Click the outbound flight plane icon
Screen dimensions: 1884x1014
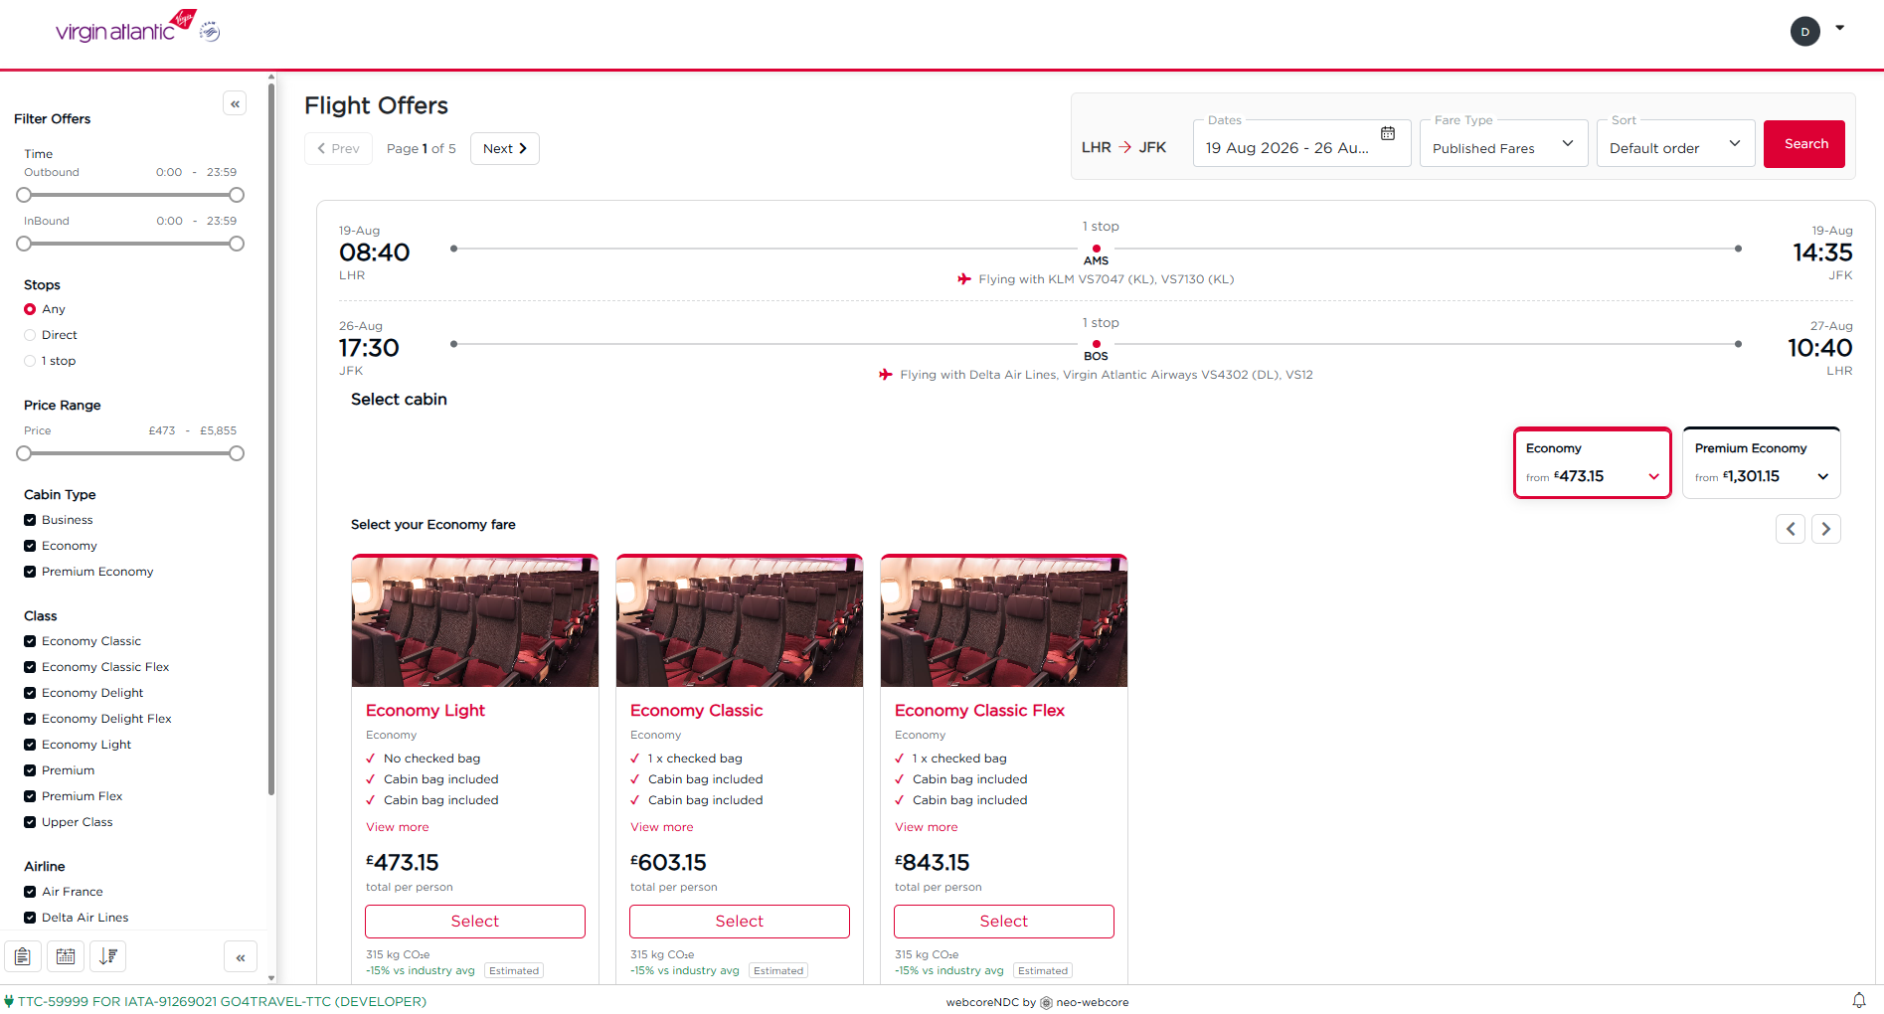click(964, 279)
